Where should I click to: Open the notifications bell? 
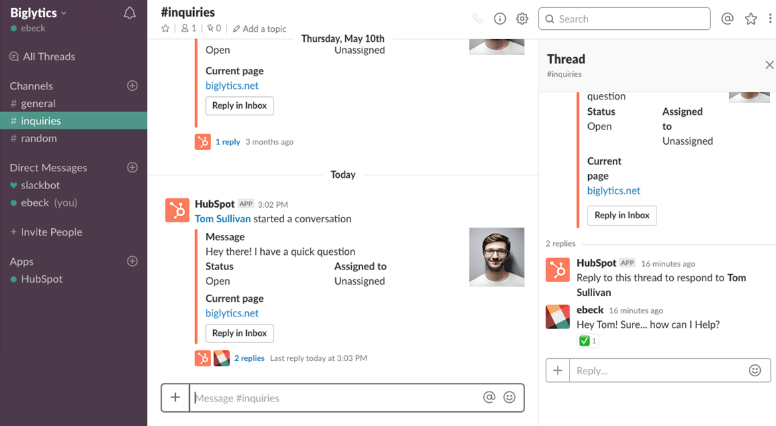point(129,12)
